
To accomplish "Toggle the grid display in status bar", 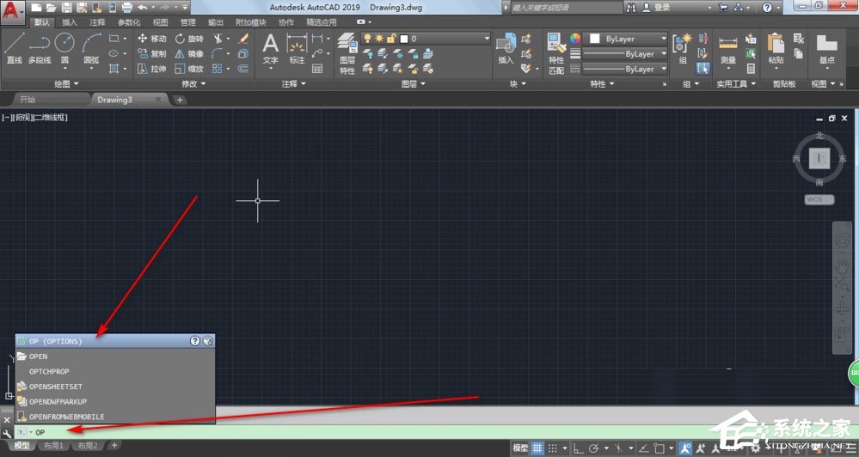I will (x=537, y=448).
